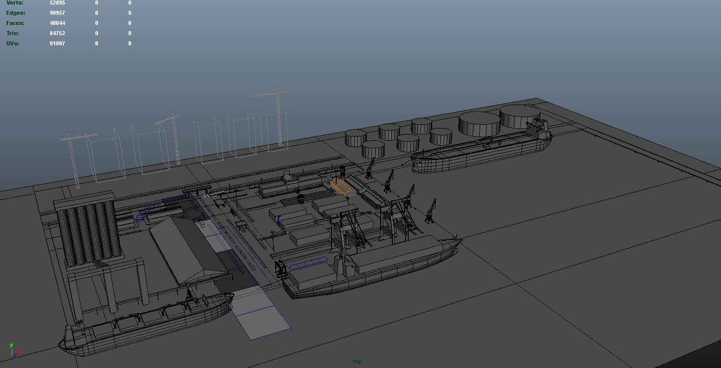This screenshot has width=721, height=368.
Task: Select the leftmost wireframe tower crane
Action: click(77, 158)
